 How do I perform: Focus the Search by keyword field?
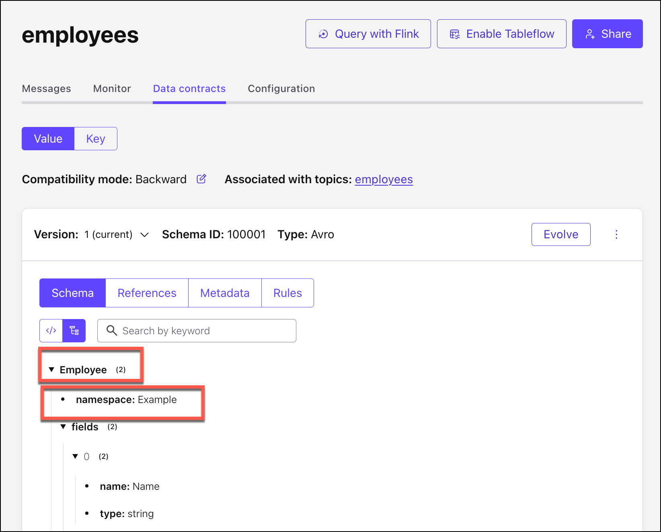205,331
